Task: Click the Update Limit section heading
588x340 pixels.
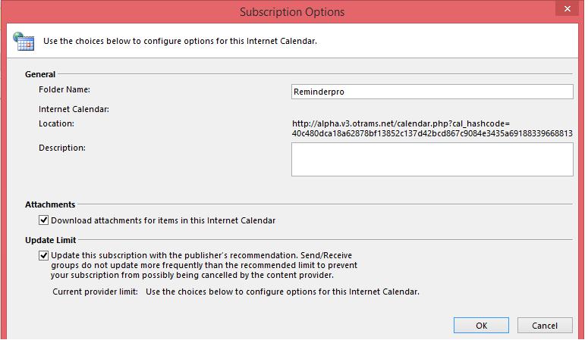Action: point(51,240)
